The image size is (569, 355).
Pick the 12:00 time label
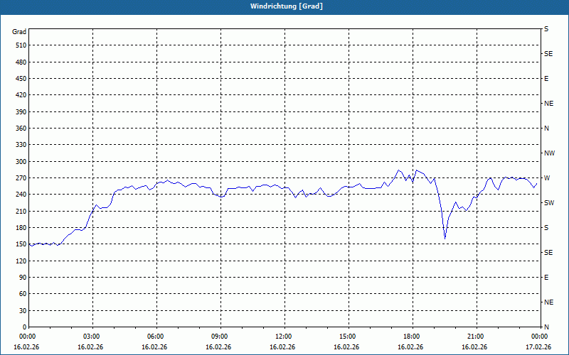[x=284, y=336]
